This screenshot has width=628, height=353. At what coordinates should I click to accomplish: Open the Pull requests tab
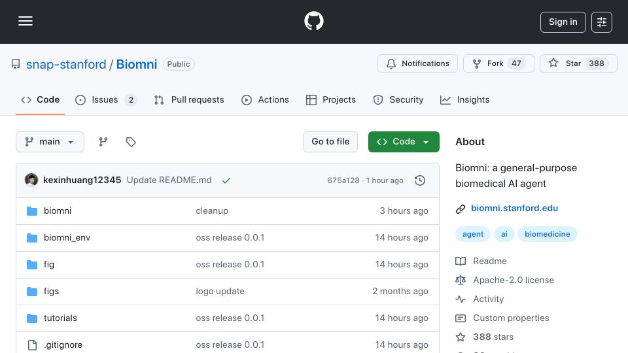click(189, 99)
